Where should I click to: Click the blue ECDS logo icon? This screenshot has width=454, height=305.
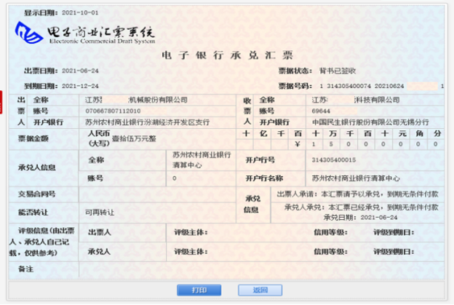(x=29, y=32)
